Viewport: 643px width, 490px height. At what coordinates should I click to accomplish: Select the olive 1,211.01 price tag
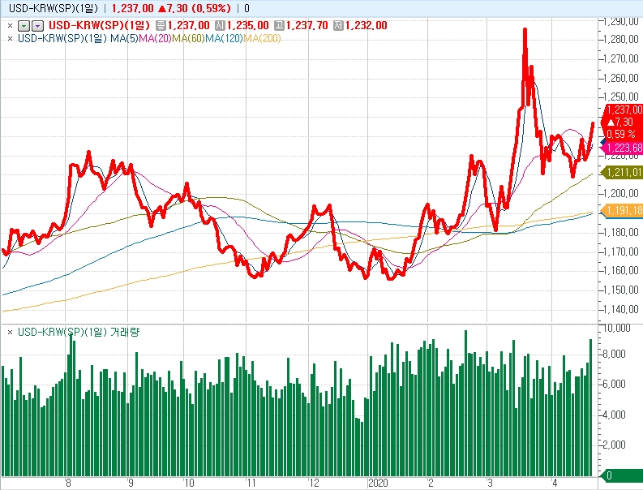[x=624, y=172]
